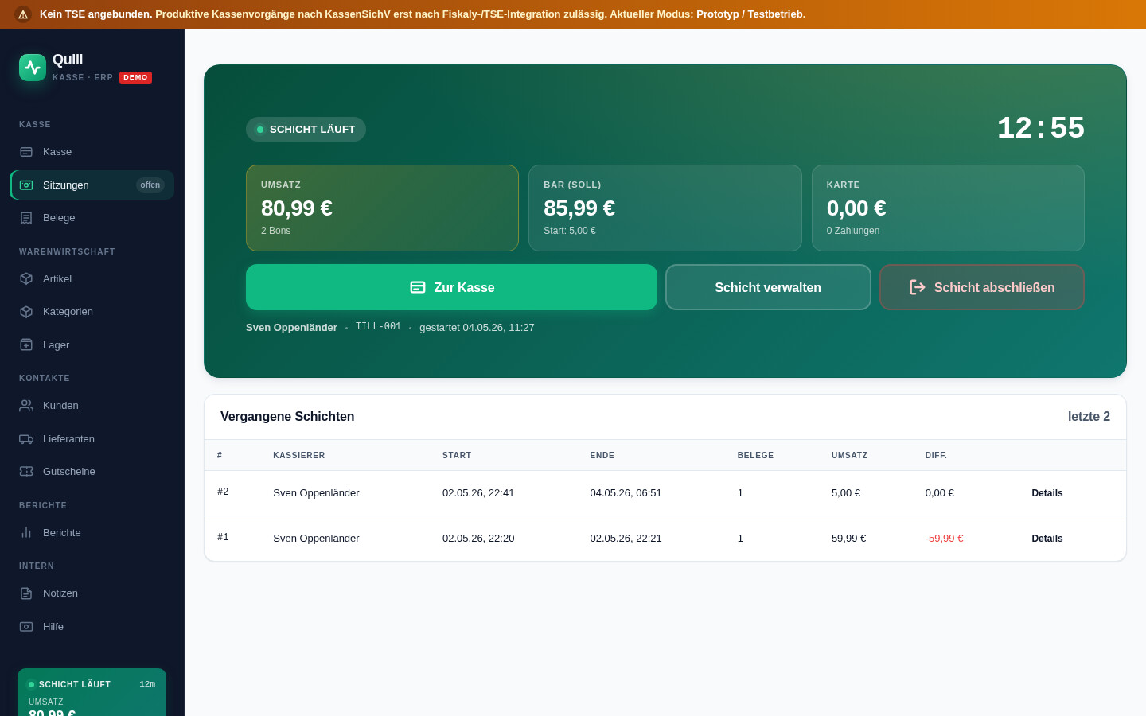Image resolution: width=1146 pixels, height=716 pixels.
Task: Open Details for shift #2
Action: [1047, 493]
